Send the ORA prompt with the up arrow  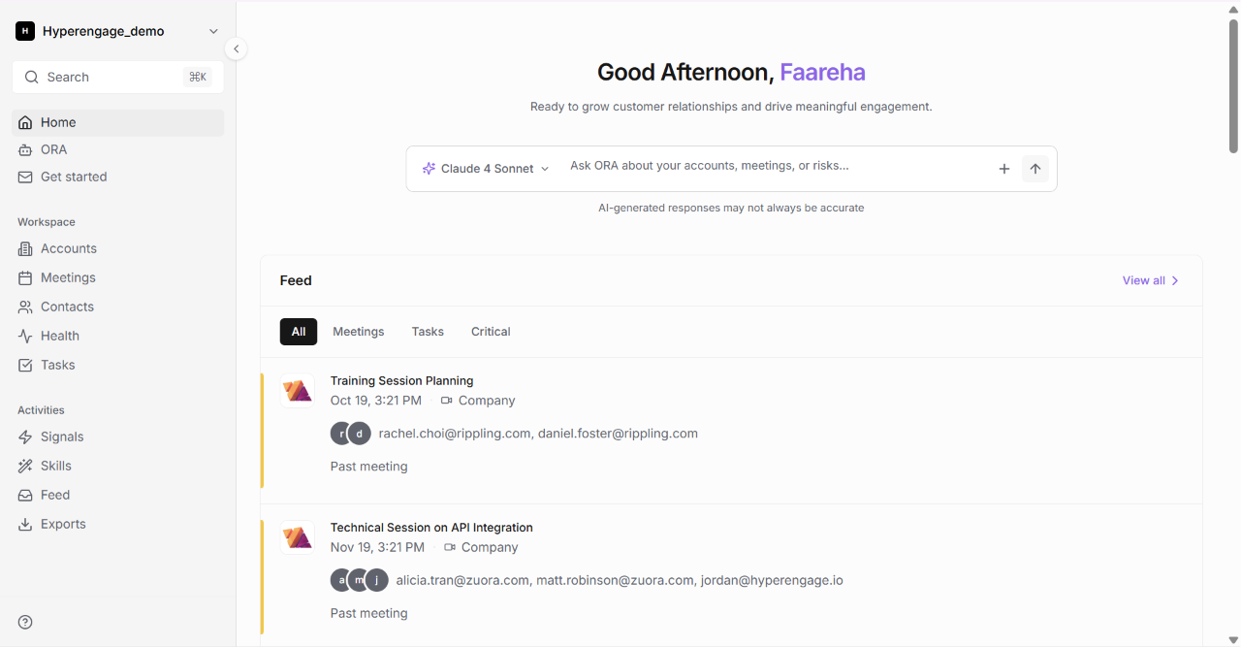pyautogui.click(x=1035, y=169)
